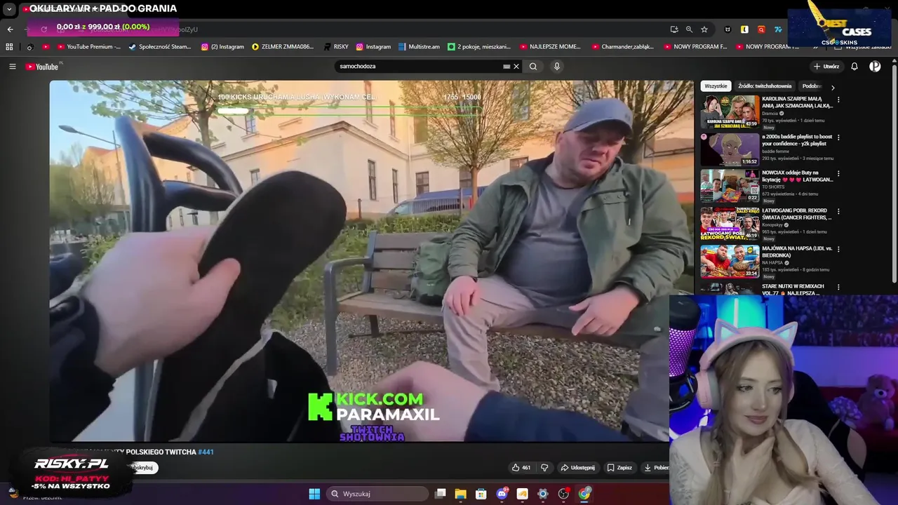Open Discord from the taskbar

[x=502, y=494]
